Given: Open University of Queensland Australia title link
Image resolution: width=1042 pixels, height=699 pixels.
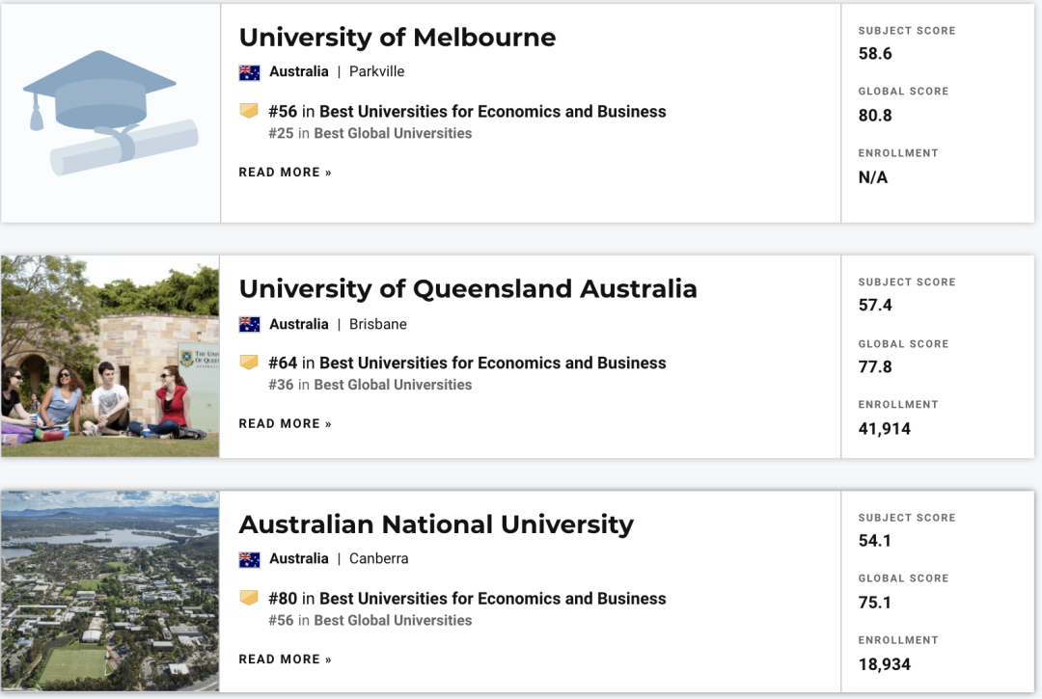Looking at the screenshot, I should coord(468,289).
